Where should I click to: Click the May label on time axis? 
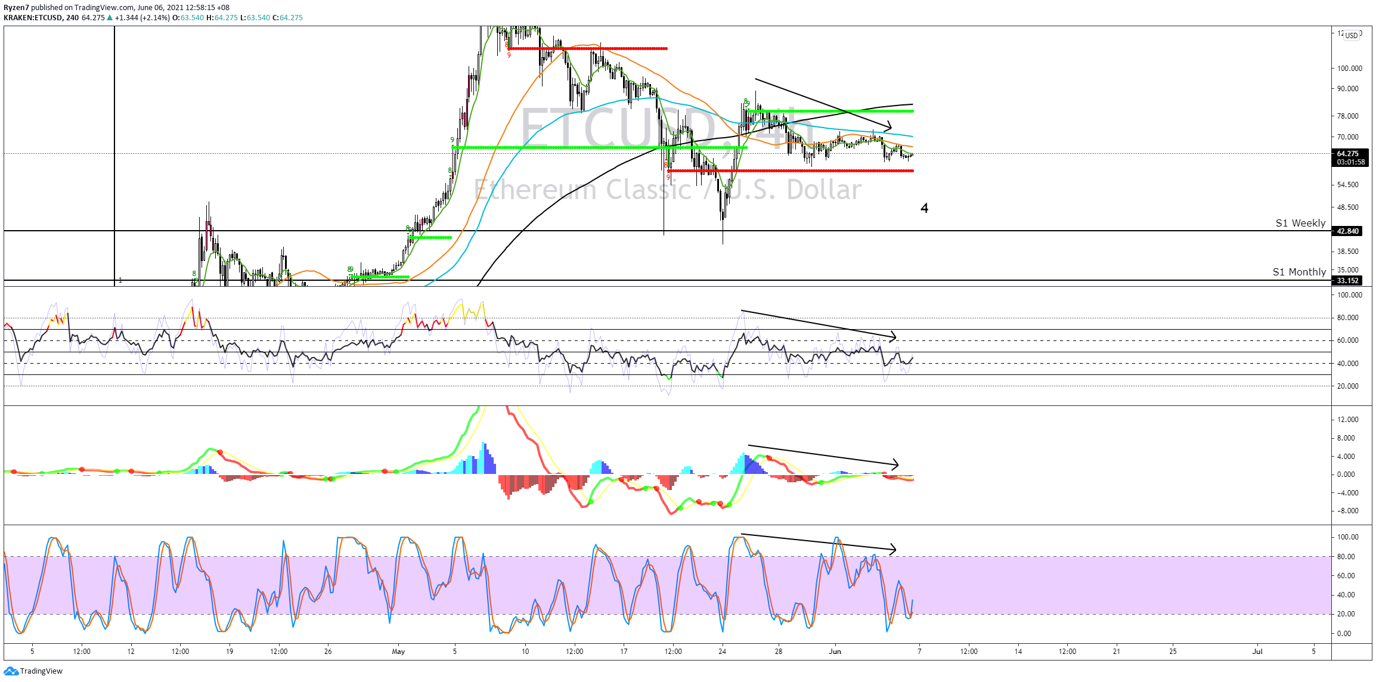pyautogui.click(x=398, y=652)
